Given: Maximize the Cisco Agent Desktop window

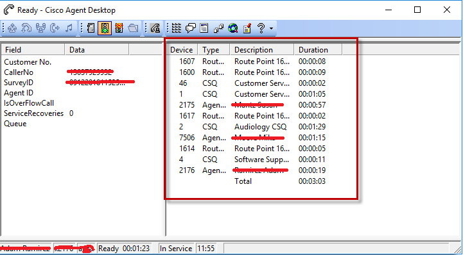Looking at the screenshot, I should (417, 10).
